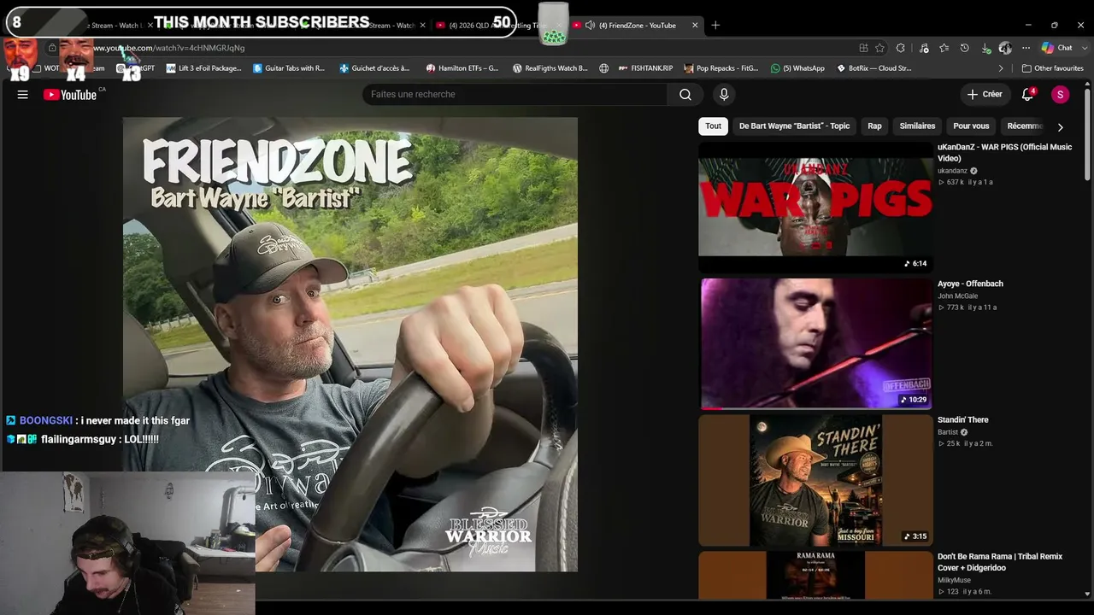Click the FriendZone video player
The height and width of the screenshot is (615, 1094).
[x=350, y=344]
